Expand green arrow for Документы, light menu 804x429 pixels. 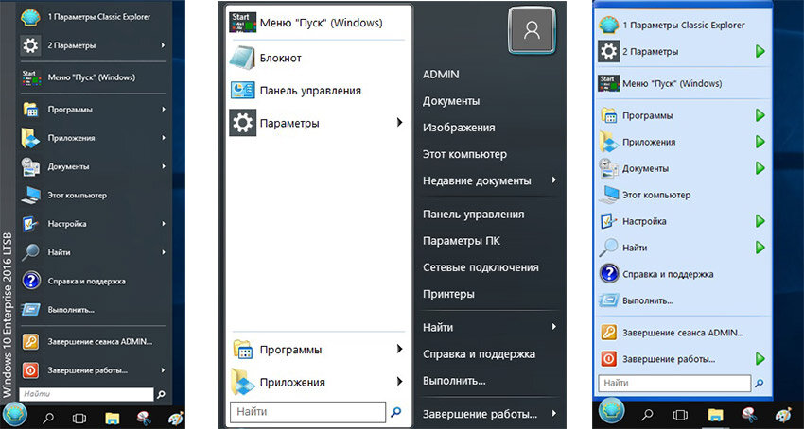[760, 168]
